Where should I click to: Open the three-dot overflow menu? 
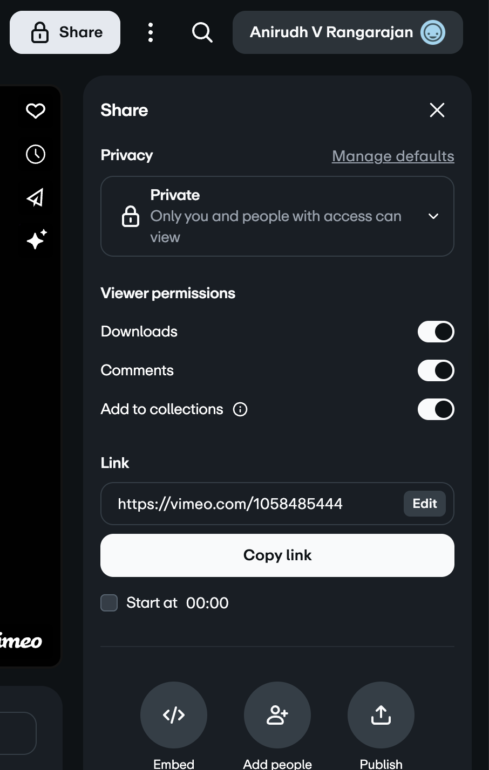pos(150,32)
